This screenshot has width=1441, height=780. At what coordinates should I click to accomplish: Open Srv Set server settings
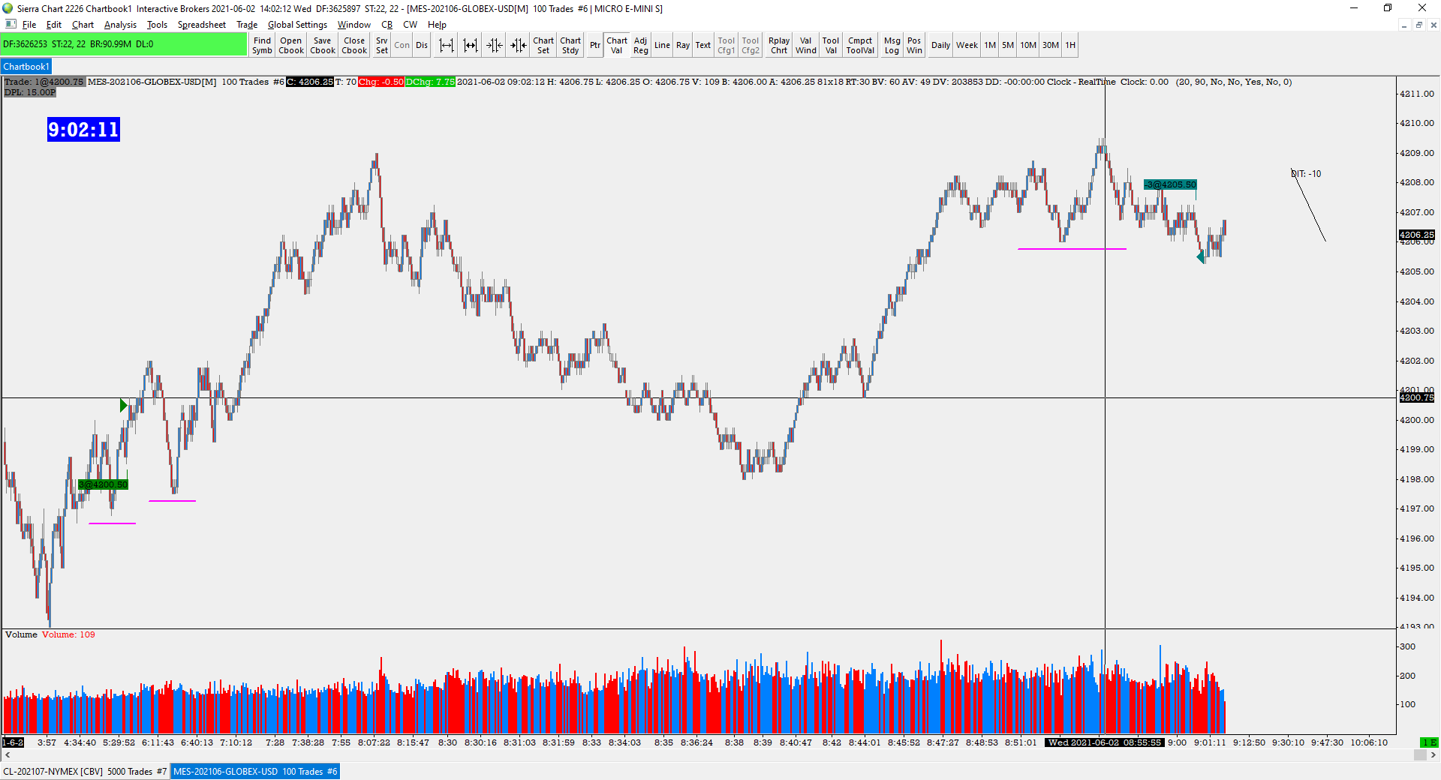pos(382,46)
